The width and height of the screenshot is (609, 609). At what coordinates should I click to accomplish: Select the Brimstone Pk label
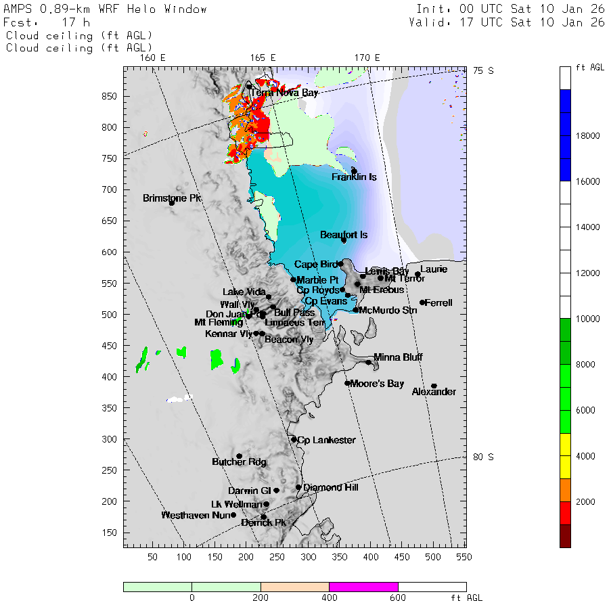(x=172, y=198)
